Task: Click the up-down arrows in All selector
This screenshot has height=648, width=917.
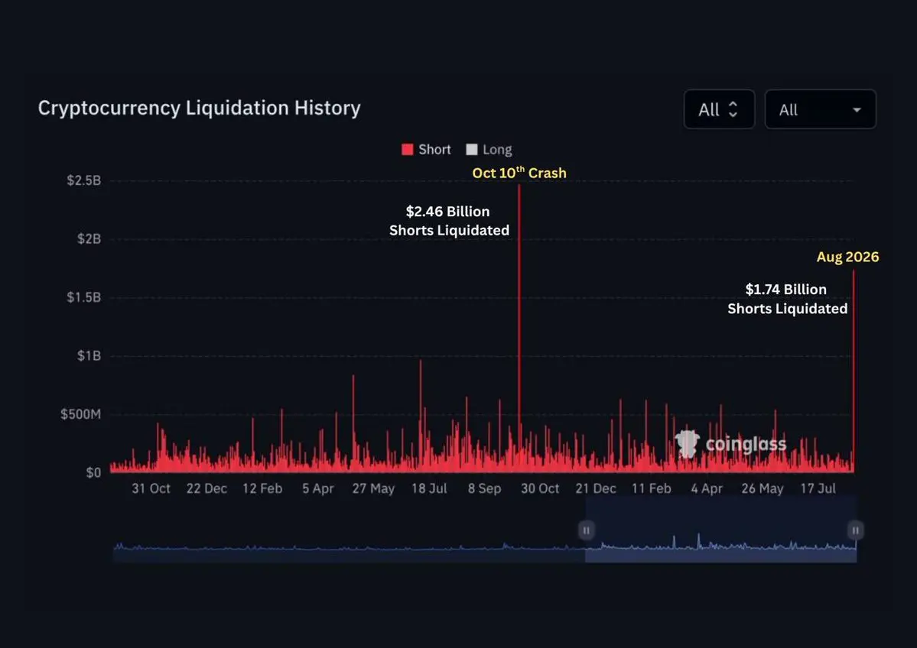Action: (733, 109)
